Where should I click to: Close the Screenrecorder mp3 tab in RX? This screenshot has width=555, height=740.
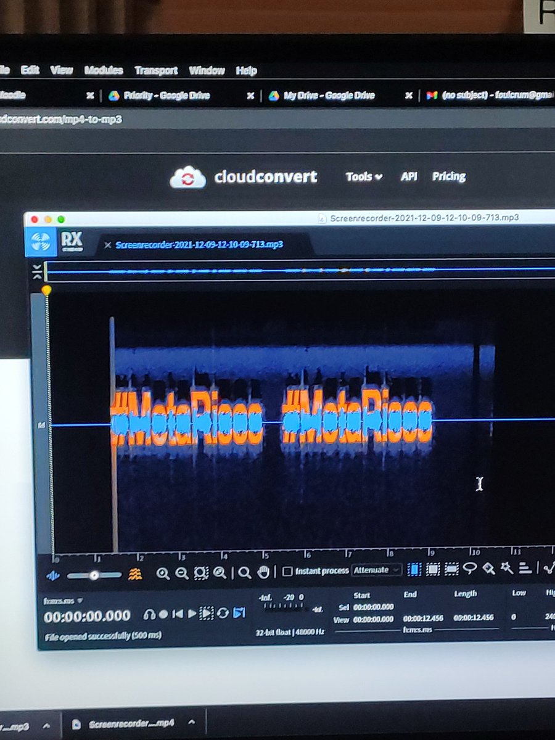pyautogui.click(x=107, y=245)
